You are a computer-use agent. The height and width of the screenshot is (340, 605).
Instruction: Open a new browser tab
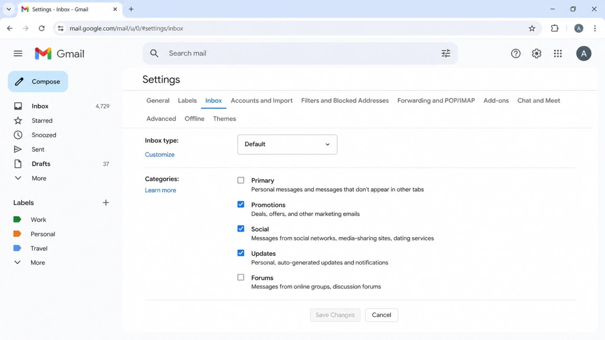point(131,9)
